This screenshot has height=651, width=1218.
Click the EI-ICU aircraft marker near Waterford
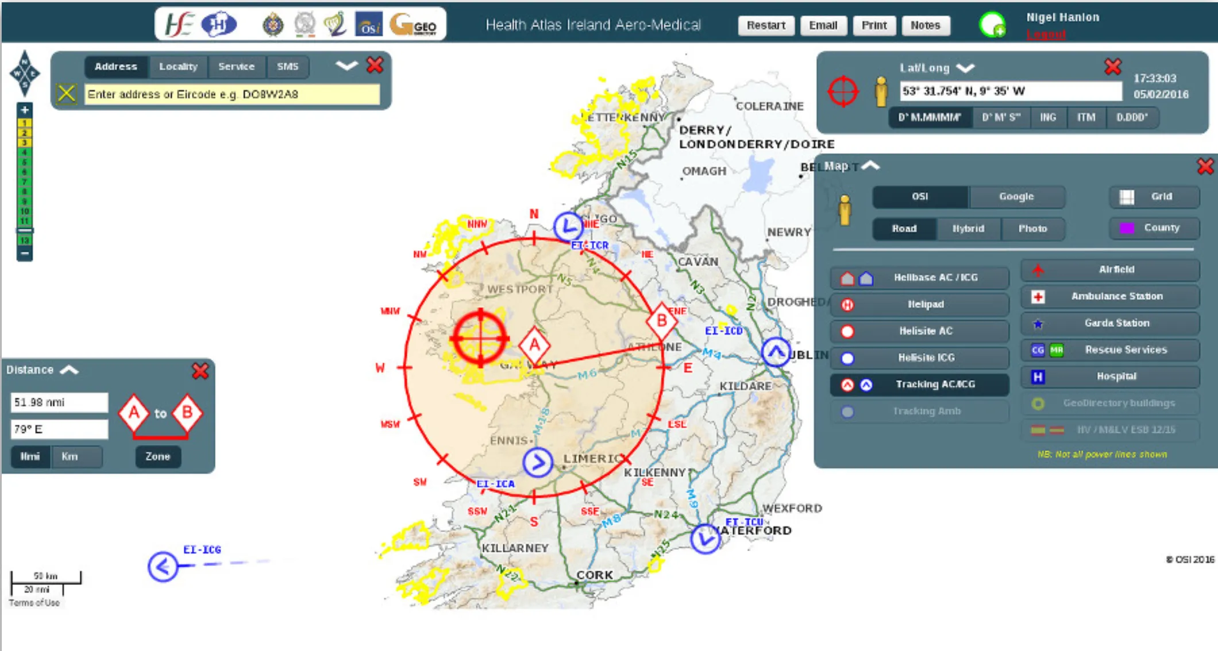pos(706,539)
